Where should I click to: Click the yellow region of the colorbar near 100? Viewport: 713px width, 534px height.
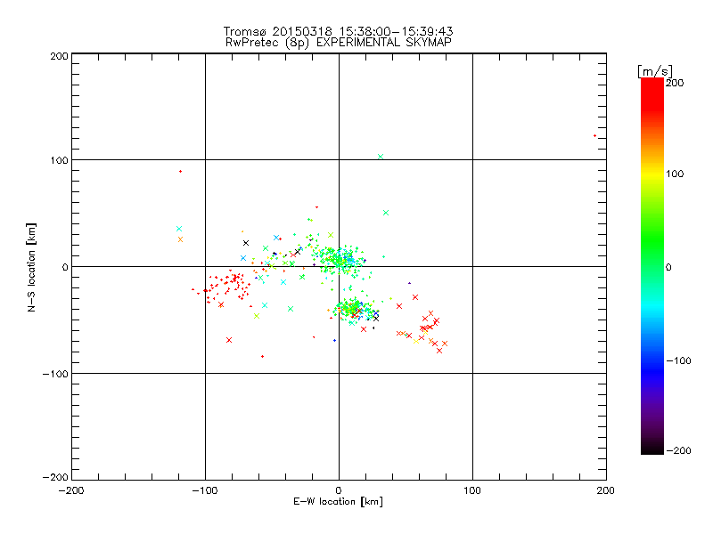click(652, 174)
